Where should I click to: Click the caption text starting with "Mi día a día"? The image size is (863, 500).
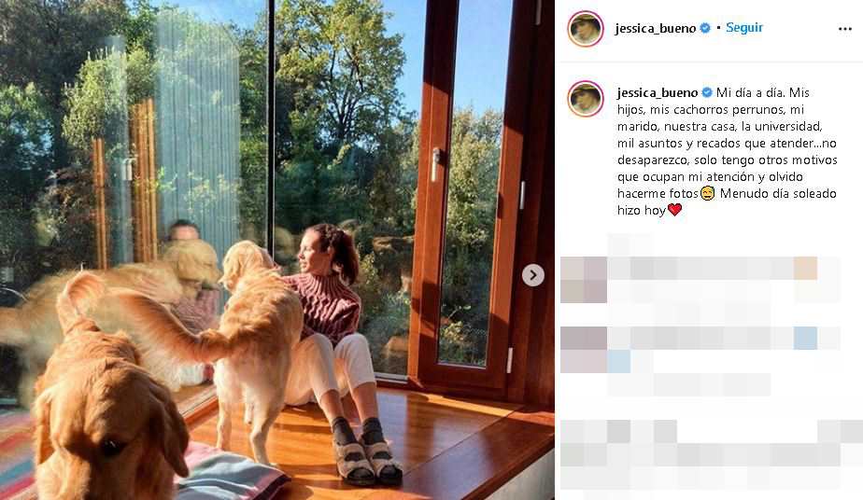[727, 151]
